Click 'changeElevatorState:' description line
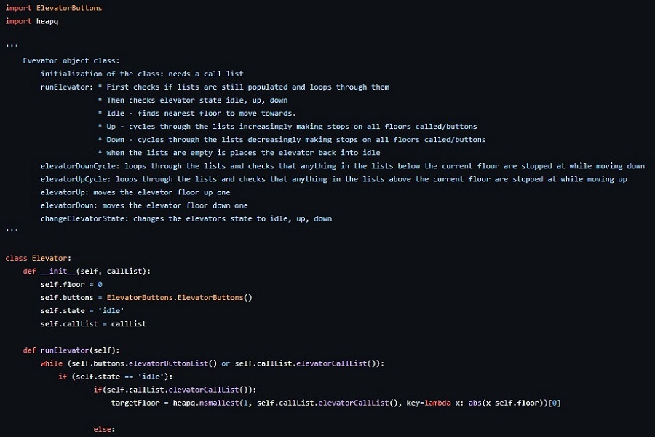Viewport: 655px width, 437px height. [186, 219]
